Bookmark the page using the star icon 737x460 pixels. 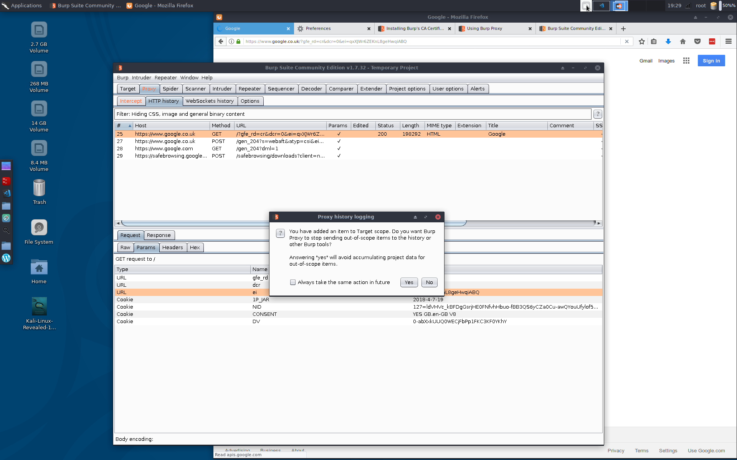click(641, 41)
